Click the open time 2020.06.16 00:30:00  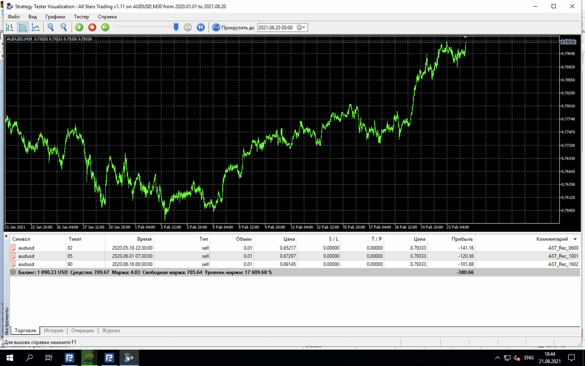132,264
